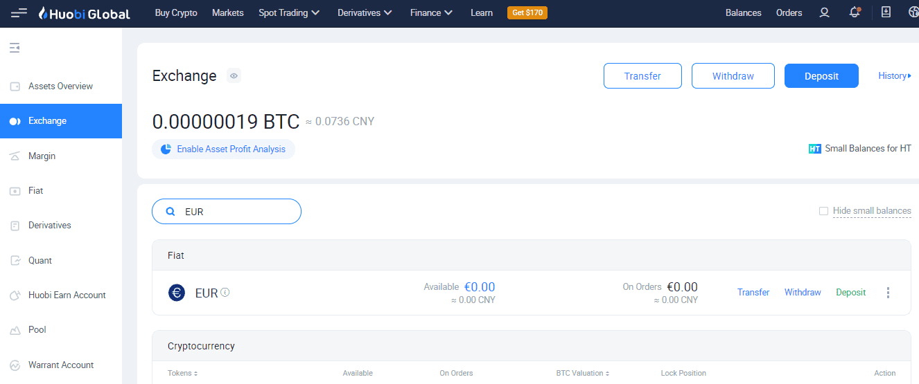Open Balances in the top bar
Image resolution: width=919 pixels, height=384 pixels.
pyautogui.click(x=744, y=12)
